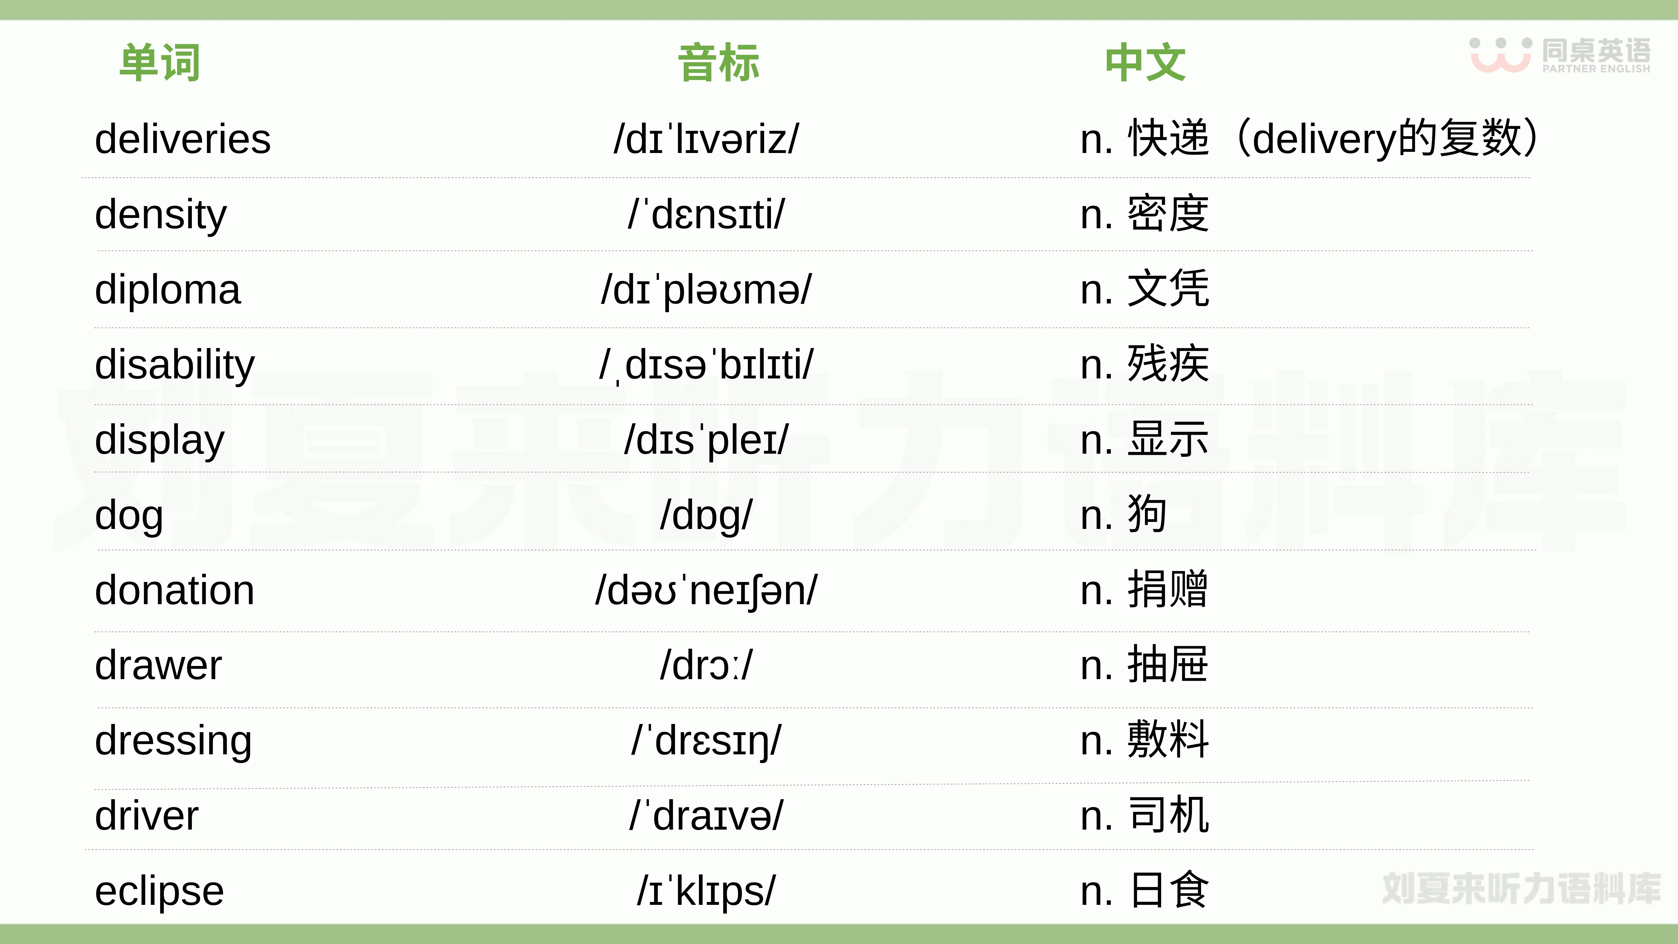Click the Partner English smiley logo
Image resolution: width=1678 pixels, height=944 pixels.
pyautogui.click(x=1500, y=55)
